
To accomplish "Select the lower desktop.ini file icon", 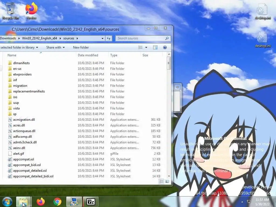I will click(x=263, y=39).
